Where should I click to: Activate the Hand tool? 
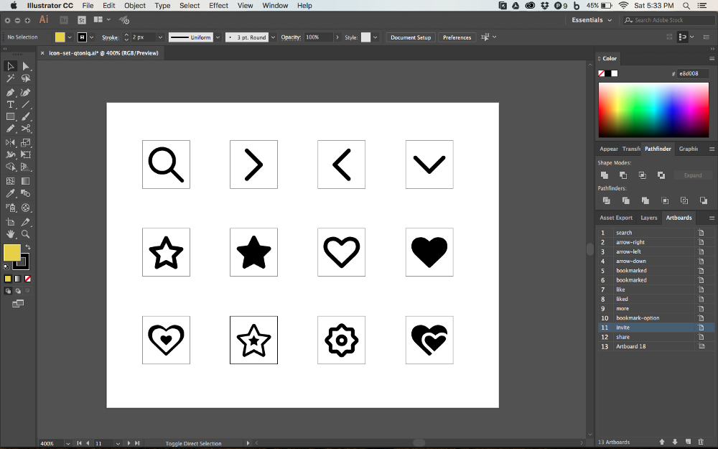[11, 234]
